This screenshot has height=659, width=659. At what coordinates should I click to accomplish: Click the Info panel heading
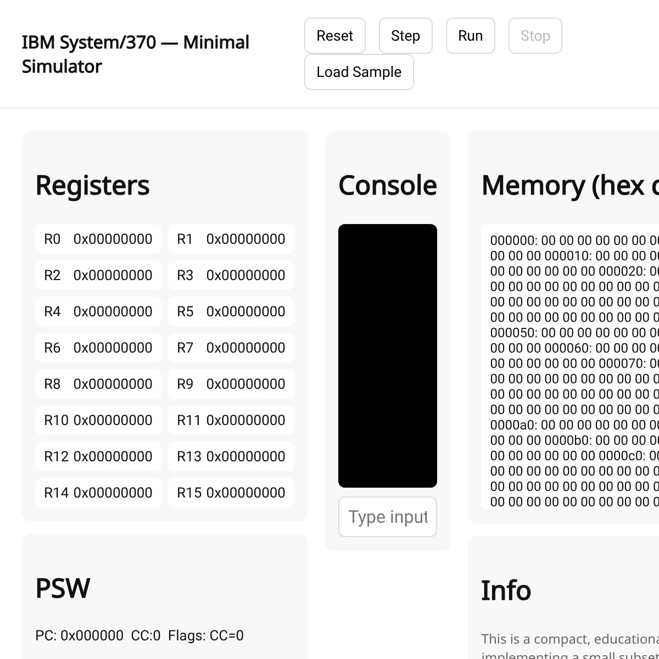click(x=506, y=590)
